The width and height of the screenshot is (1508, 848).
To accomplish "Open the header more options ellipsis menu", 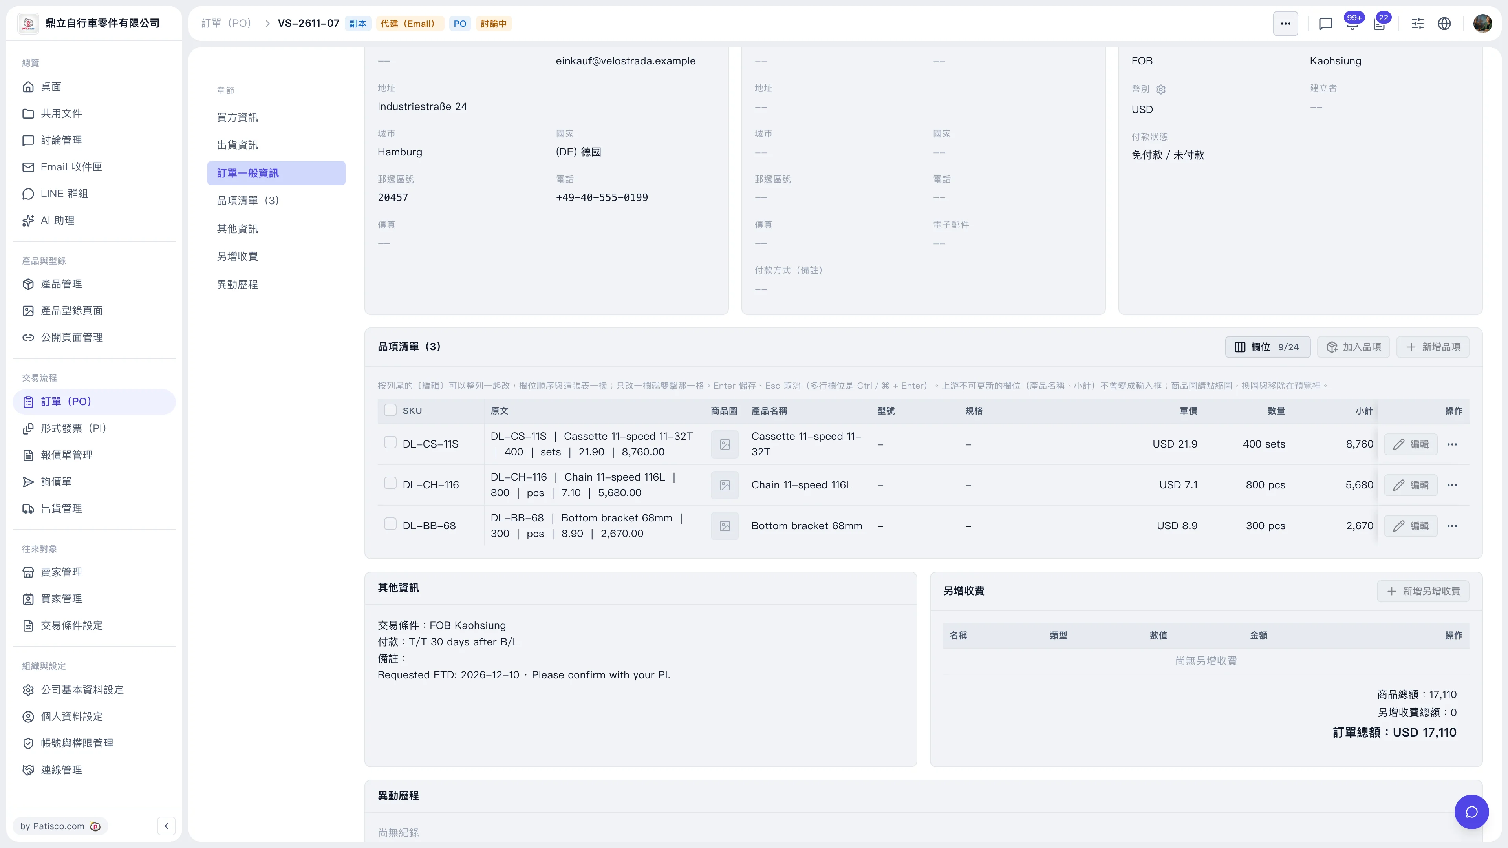I will point(1286,24).
